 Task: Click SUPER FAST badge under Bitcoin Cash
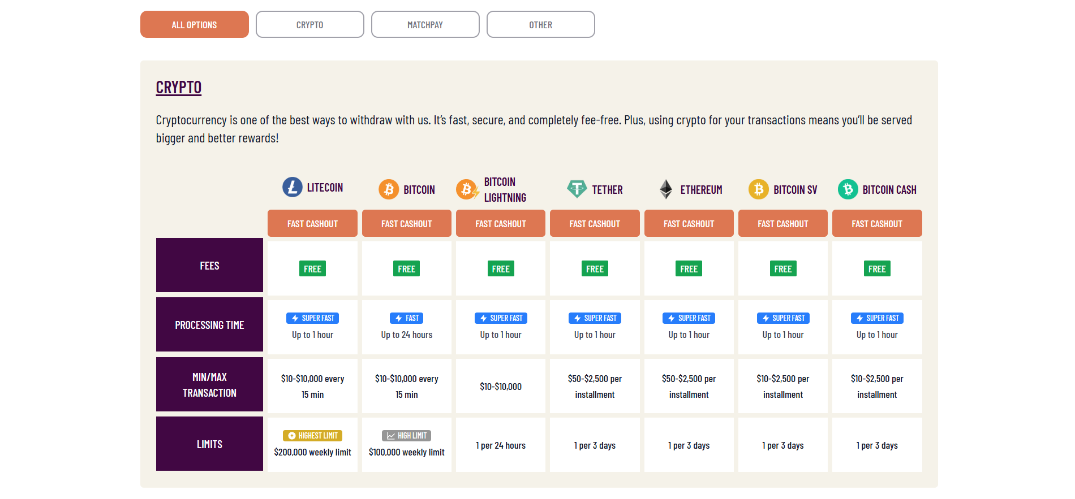pos(877,318)
